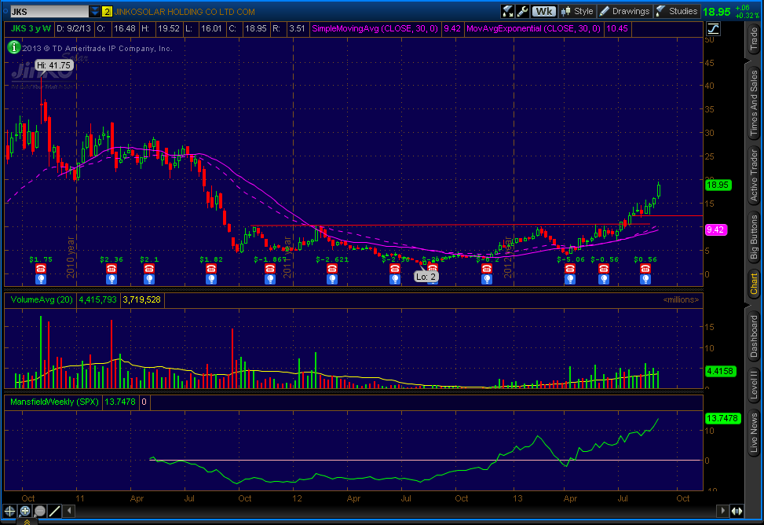Select the trendline drawing tool
The height and width of the screenshot is (525, 764).
click(x=54, y=511)
